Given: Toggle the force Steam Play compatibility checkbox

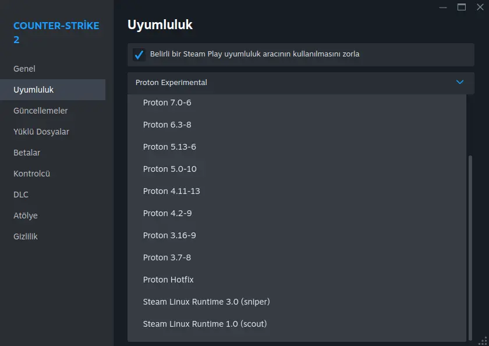Looking at the screenshot, I should pyautogui.click(x=139, y=55).
